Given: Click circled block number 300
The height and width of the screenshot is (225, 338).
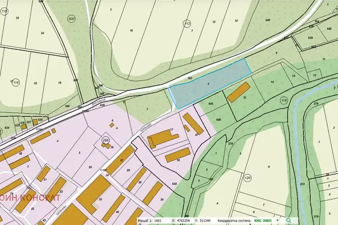Looking at the screenshot, I should (x=71, y=19).
